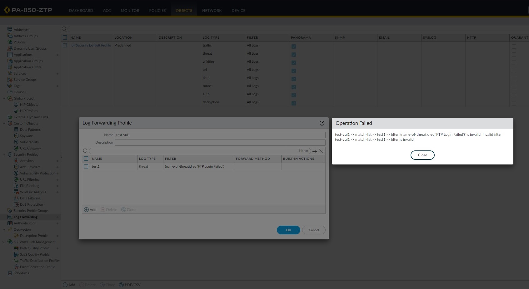
Task: Toggle the select-all checkbox in the match list header
Action: click(86, 159)
